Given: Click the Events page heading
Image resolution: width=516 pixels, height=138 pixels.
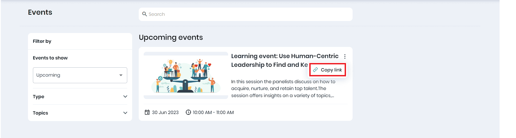Looking at the screenshot, I should click(40, 12).
